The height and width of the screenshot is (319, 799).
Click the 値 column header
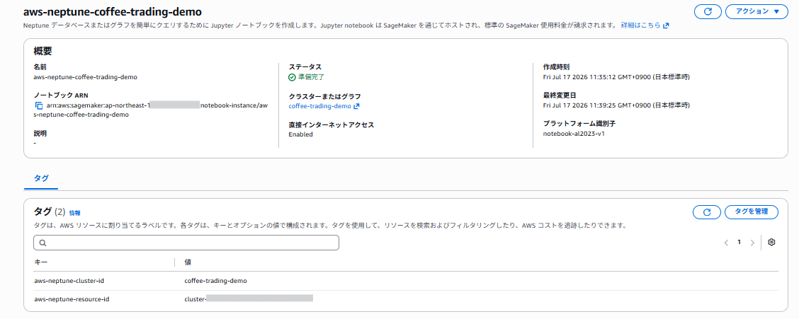click(188, 262)
